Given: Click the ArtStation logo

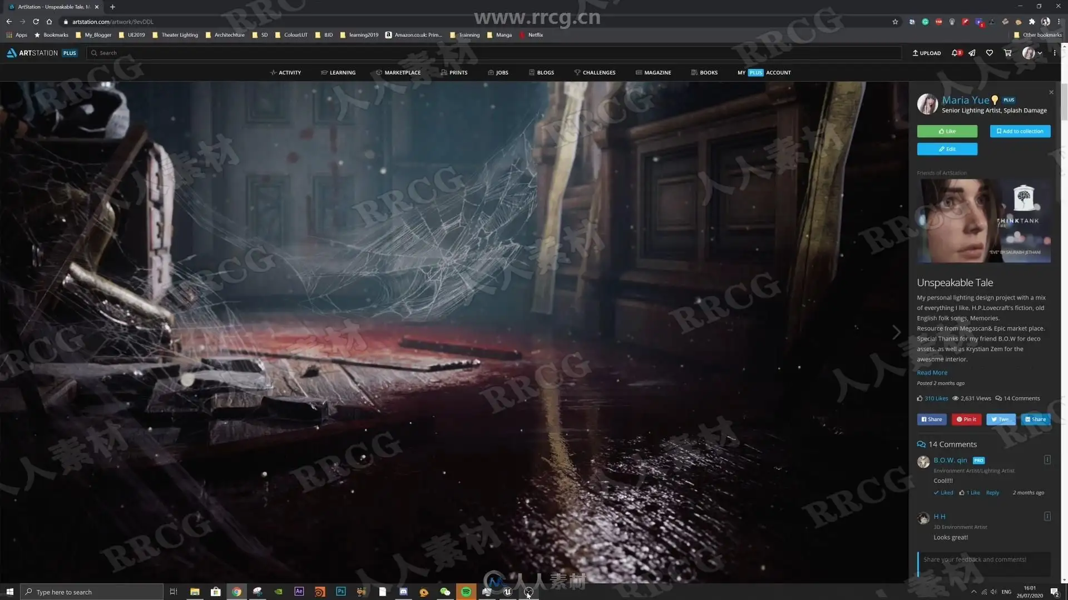Looking at the screenshot, I should [x=33, y=53].
